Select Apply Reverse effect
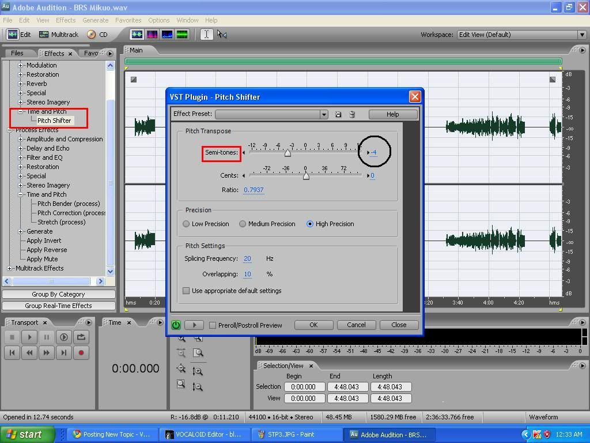Image resolution: width=590 pixels, height=443 pixels. point(47,250)
